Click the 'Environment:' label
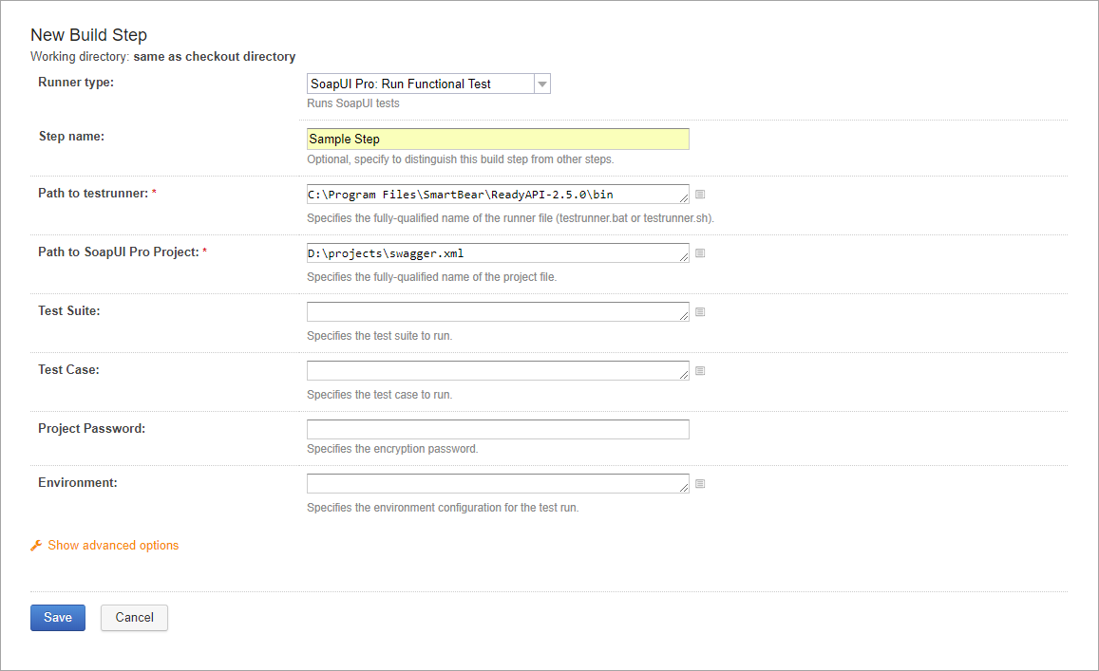Image resolution: width=1099 pixels, height=671 pixels. click(x=78, y=482)
